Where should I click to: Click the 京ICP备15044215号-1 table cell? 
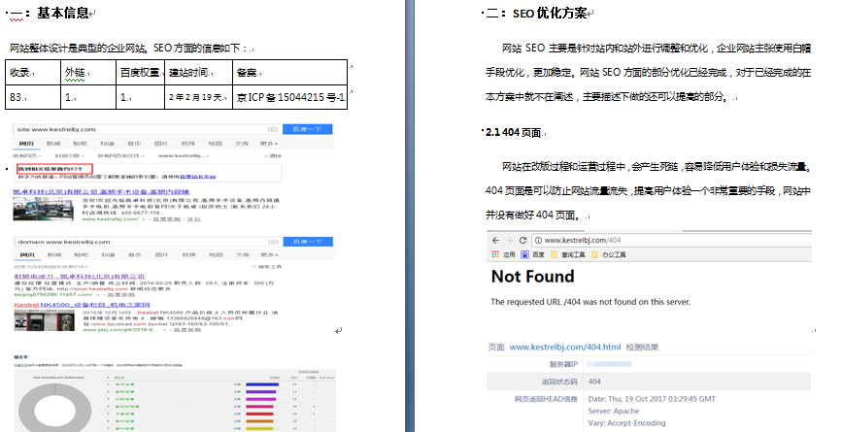pyautogui.click(x=288, y=97)
